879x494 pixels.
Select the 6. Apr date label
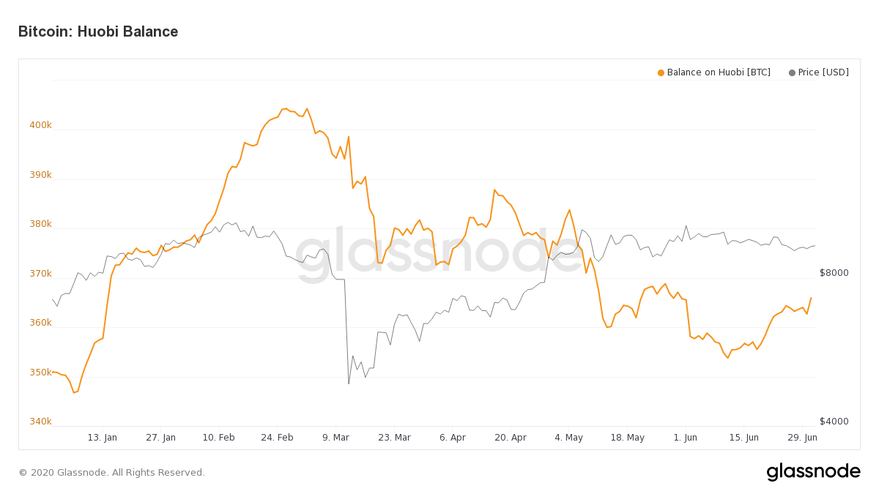[x=452, y=438]
